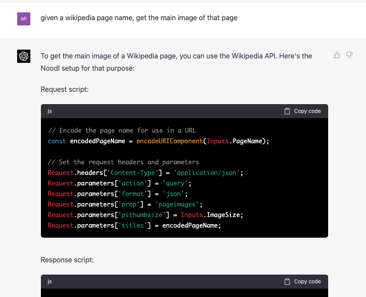
Task: Click clipboard icon in Request script code block
Action: (287, 111)
